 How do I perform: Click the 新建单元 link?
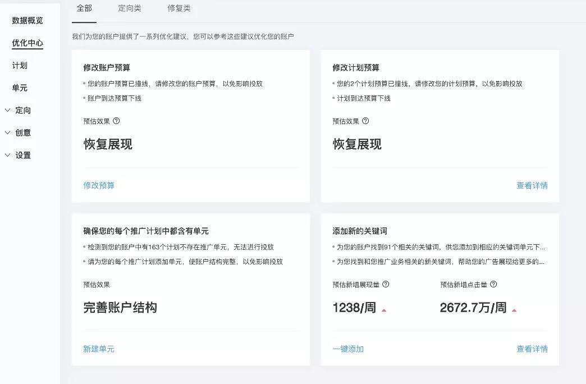click(x=99, y=348)
